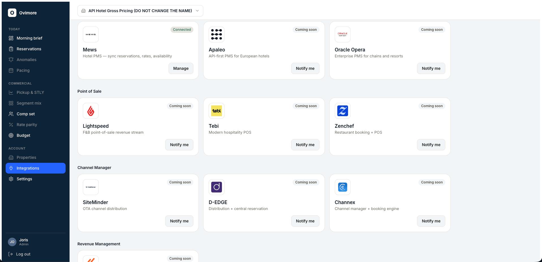
Task: Click the Reservations clipboard icon
Action: pos(11,49)
